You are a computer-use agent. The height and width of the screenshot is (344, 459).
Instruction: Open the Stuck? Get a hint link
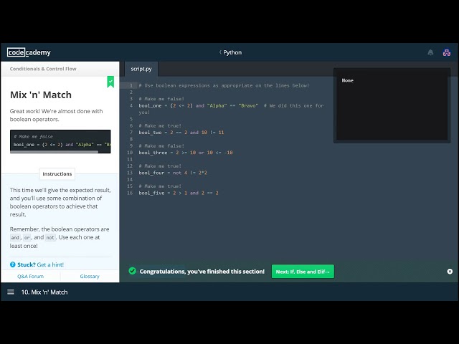point(40,264)
